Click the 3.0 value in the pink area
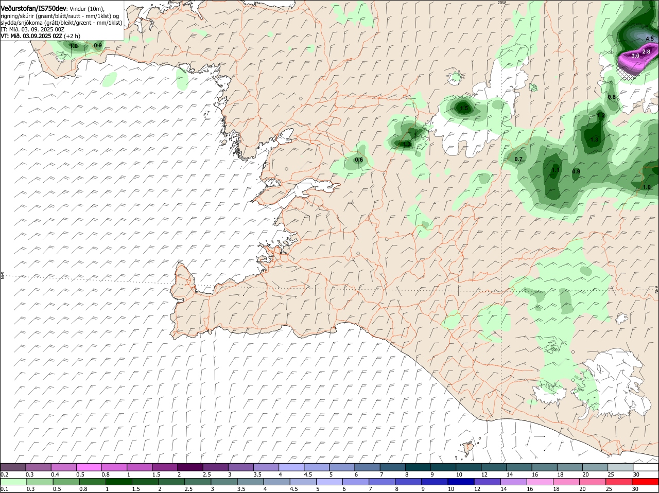This screenshot has height=493, width=659. tap(635, 56)
